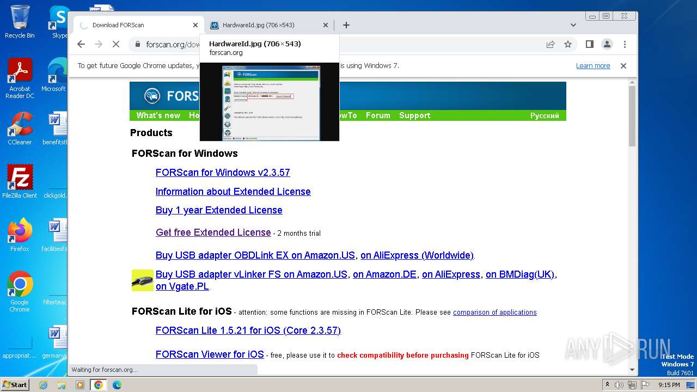Click the browser forward arrow
Image resolution: width=697 pixels, height=392 pixels.
tap(99, 44)
